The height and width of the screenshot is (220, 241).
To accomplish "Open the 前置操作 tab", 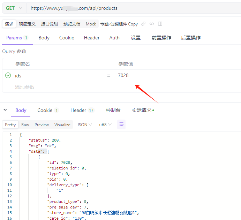I will (161, 38).
